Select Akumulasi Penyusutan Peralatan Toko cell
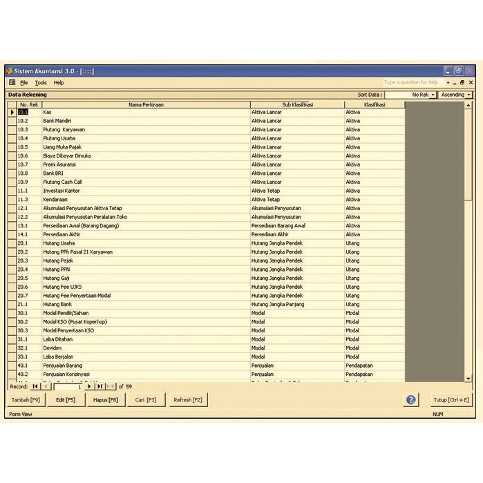 pos(146,217)
